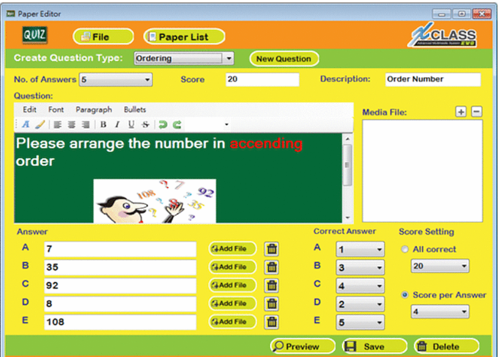The height and width of the screenshot is (357, 504).
Task: Select the All correct radio button
Action: click(405, 249)
